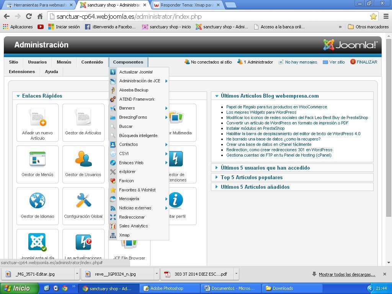Switch to Responder Tema: Xmap tab

[x=188, y=5]
